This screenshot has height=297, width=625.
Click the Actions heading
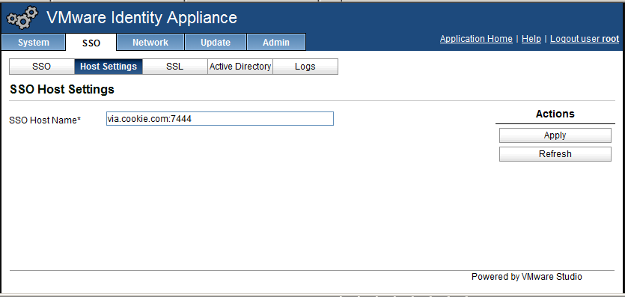tap(555, 114)
